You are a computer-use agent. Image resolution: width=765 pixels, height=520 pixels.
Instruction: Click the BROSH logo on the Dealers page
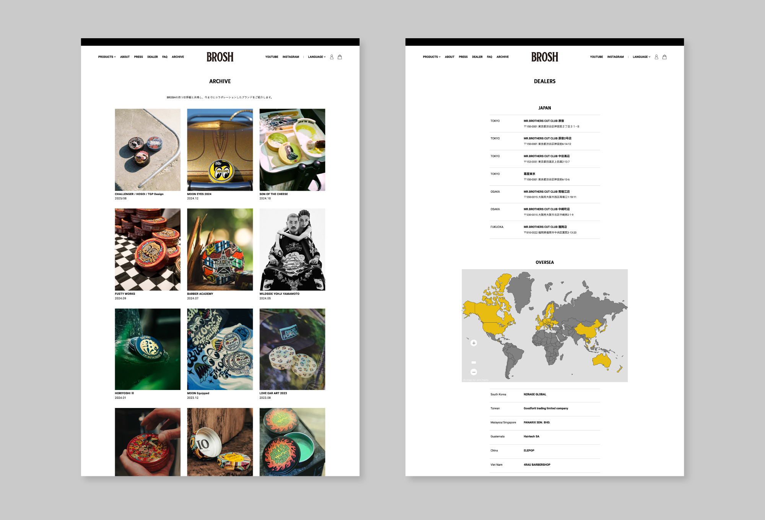545,57
